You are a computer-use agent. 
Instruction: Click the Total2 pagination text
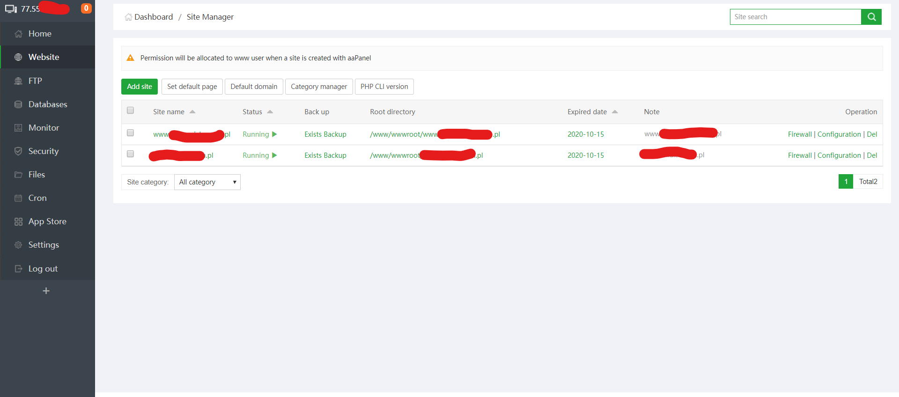point(868,182)
